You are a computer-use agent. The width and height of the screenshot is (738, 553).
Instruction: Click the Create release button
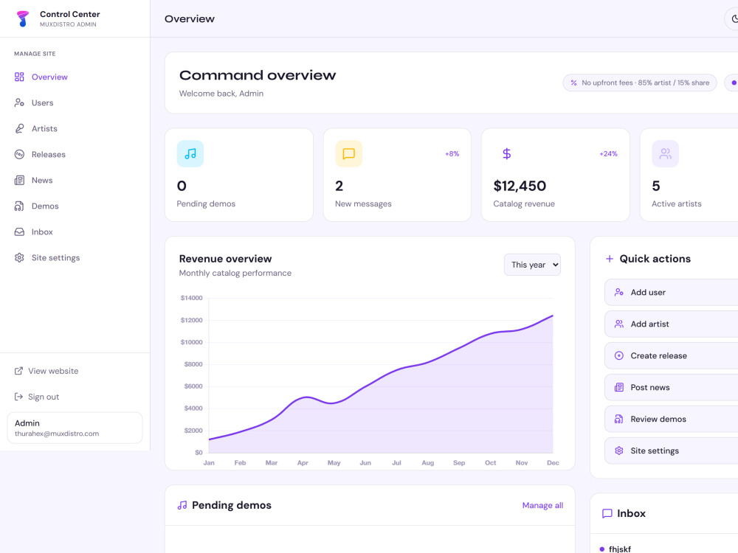671,356
